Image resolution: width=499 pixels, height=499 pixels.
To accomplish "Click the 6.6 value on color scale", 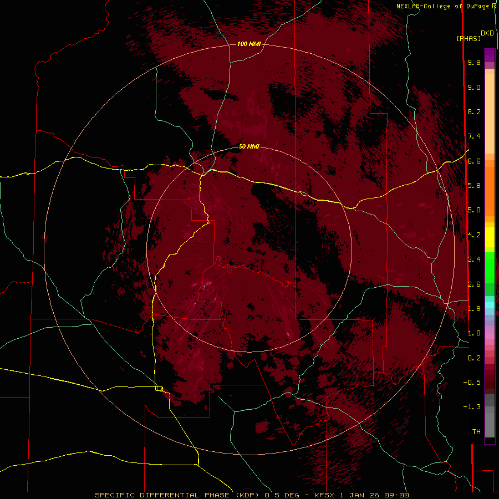I will pos(474,161).
